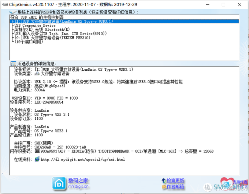Click the 作者邮箱 author email link
The image size is (249, 194).
coord(175,187)
